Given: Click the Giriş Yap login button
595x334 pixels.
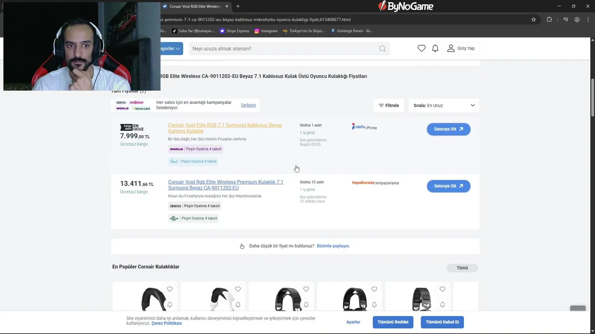Looking at the screenshot, I should click(461, 48).
